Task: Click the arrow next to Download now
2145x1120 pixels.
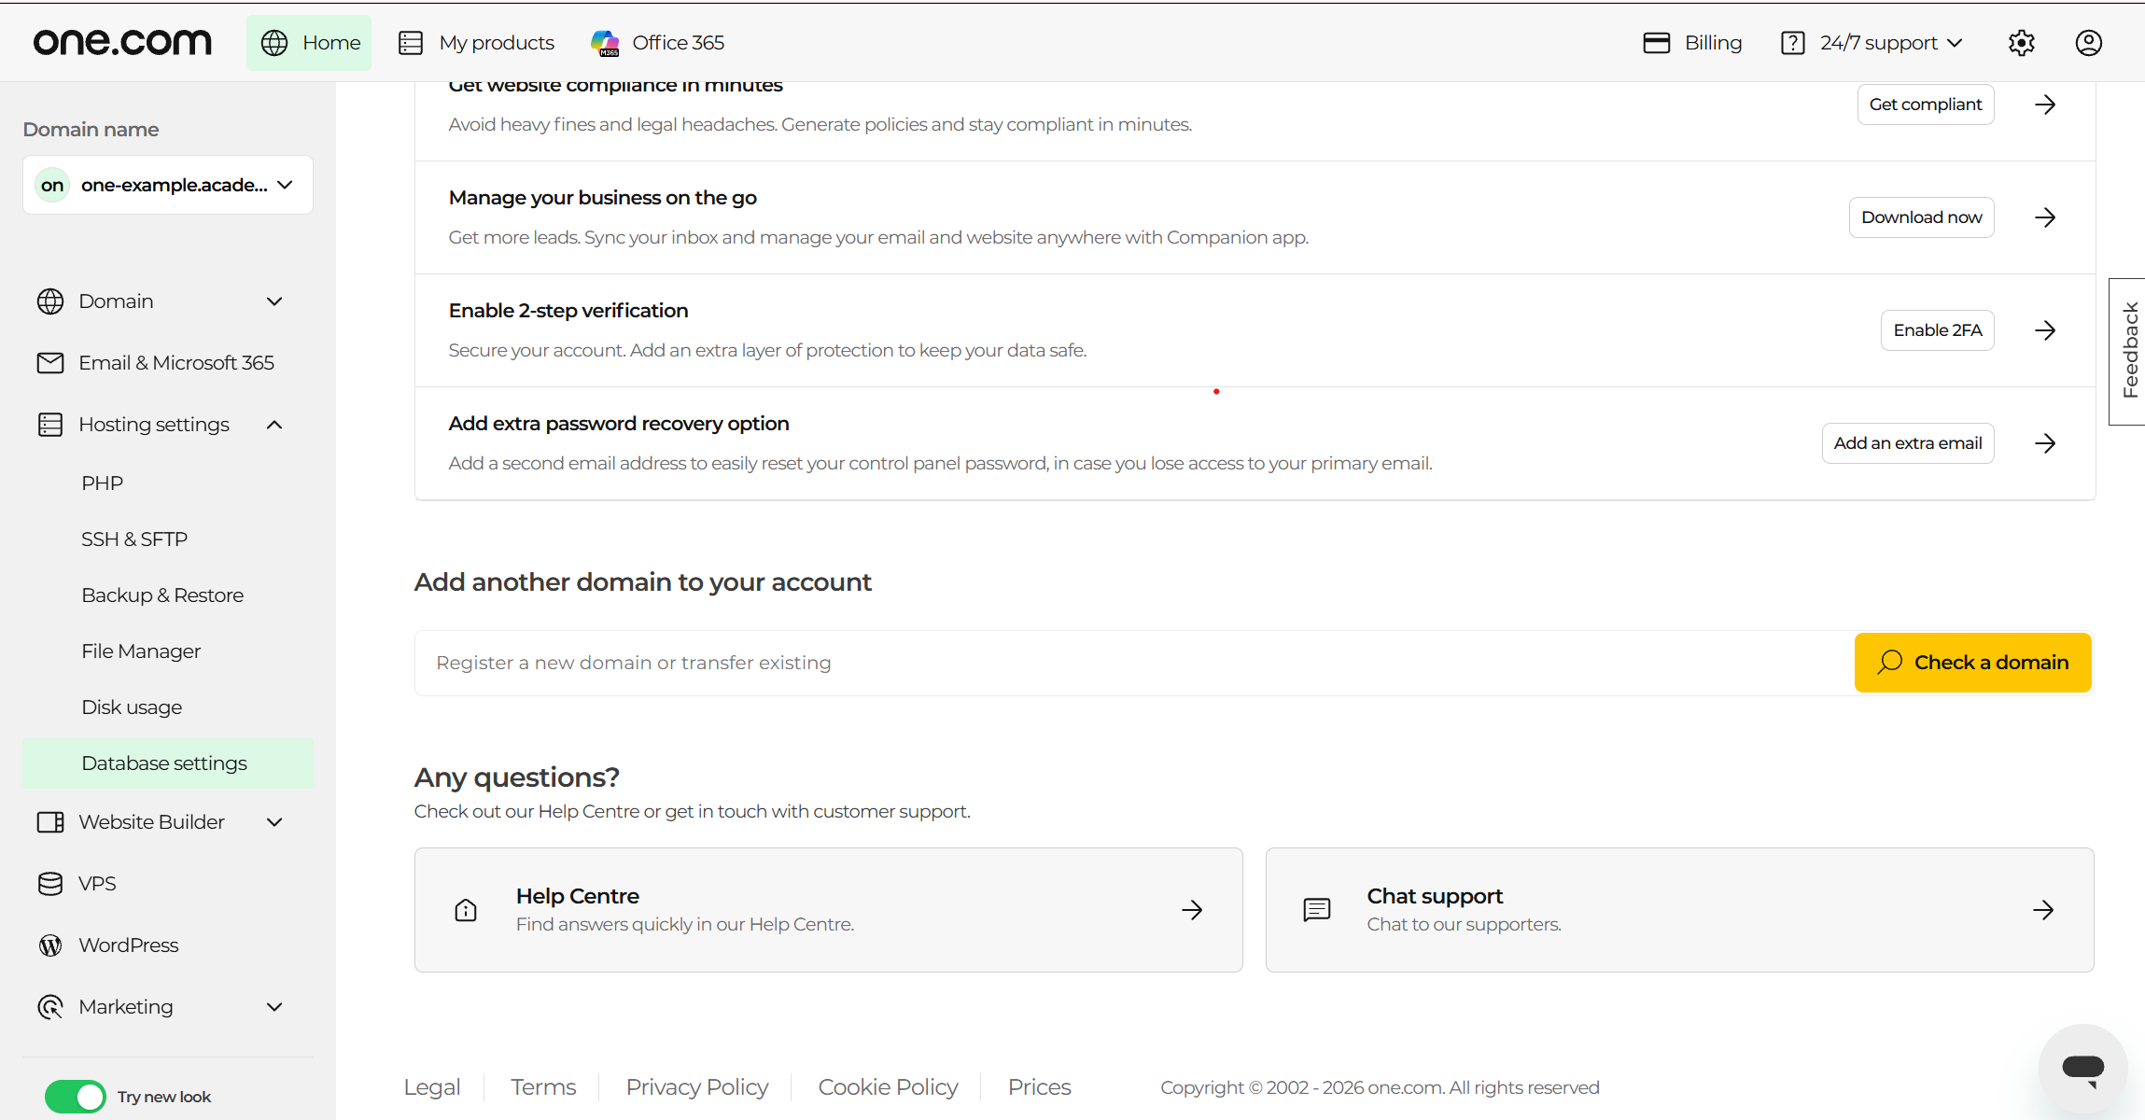Action: tap(2045, 217)
